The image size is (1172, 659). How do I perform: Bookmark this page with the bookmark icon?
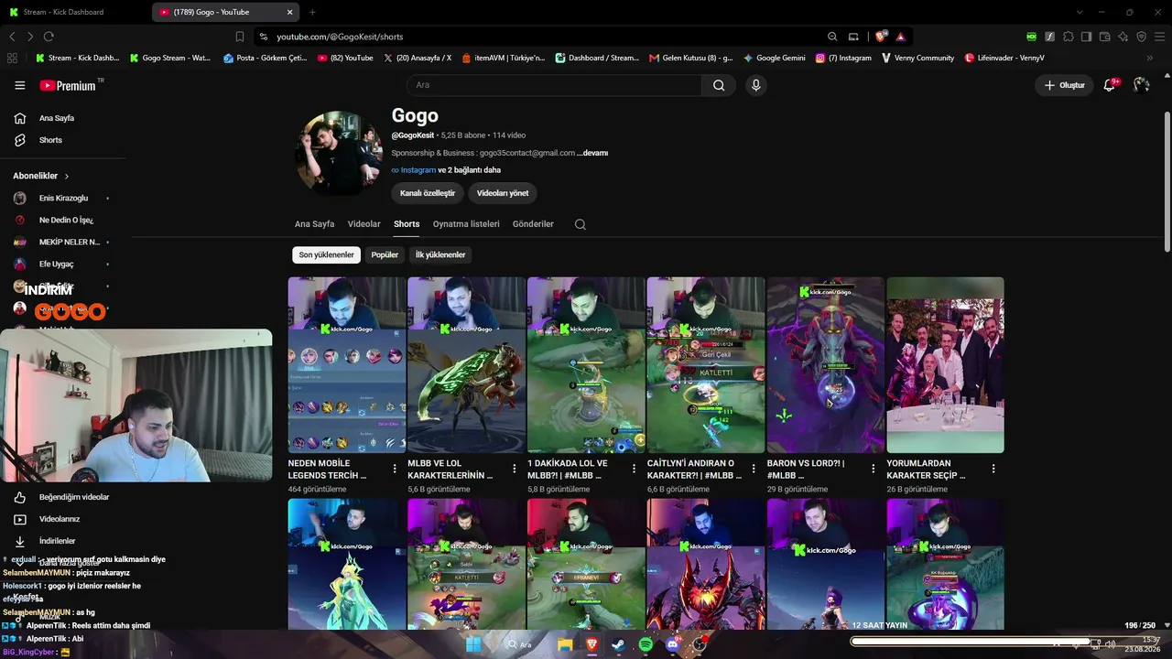point(240,37)
